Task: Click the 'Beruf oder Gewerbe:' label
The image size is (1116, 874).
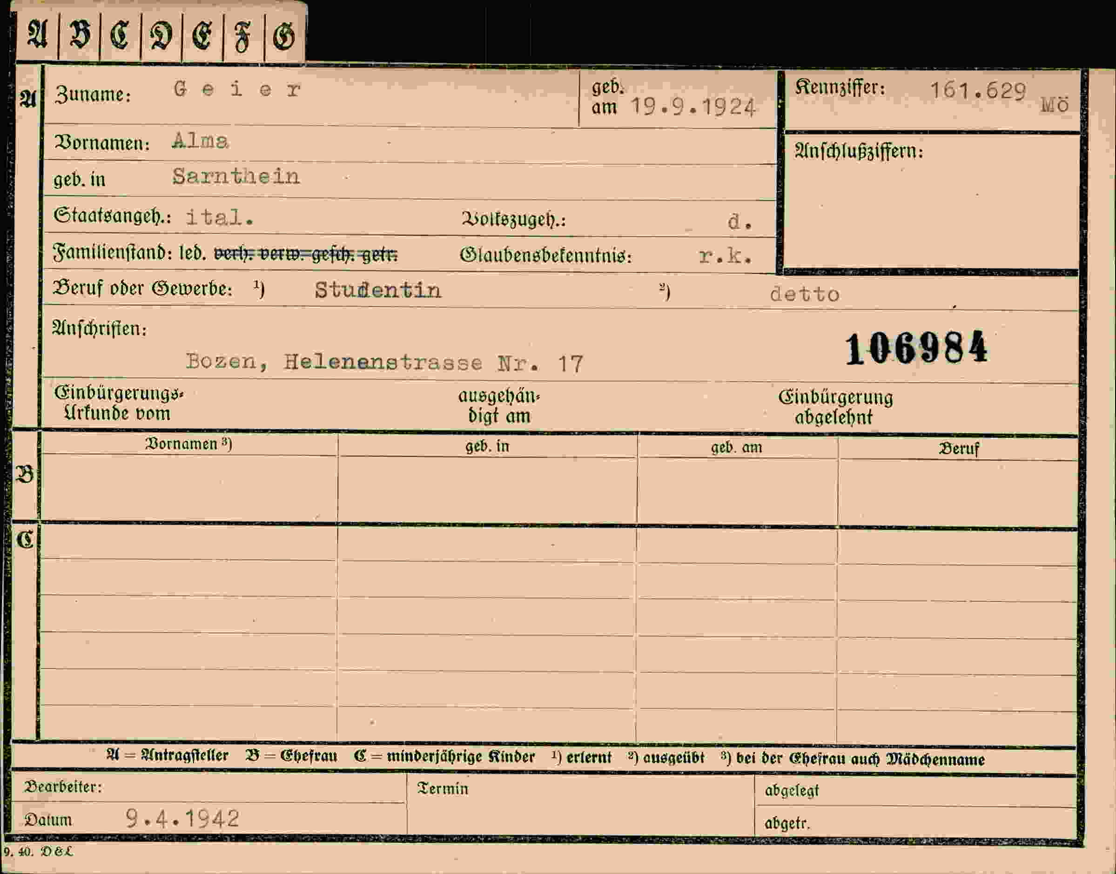Action: [x=143, y=289]
